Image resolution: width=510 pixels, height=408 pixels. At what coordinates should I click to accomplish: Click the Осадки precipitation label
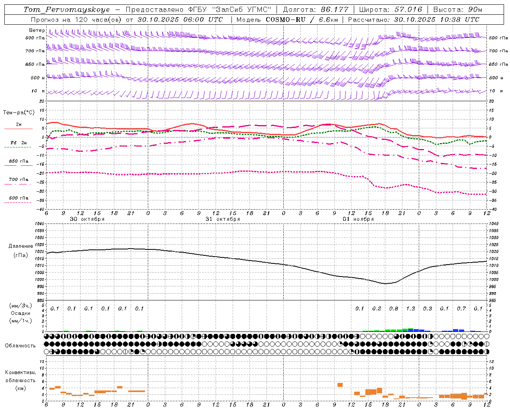click(20, 313)
